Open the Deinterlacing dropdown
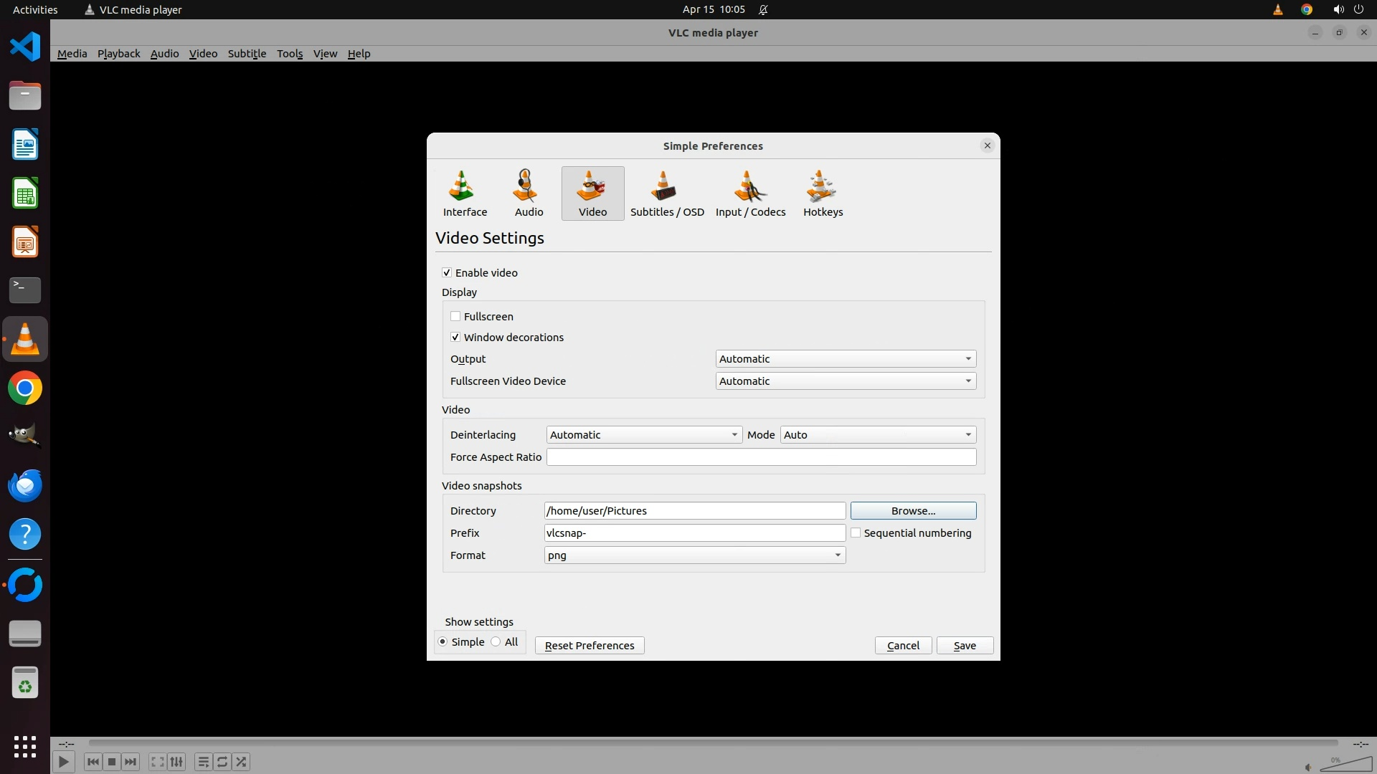 point(643,434)
